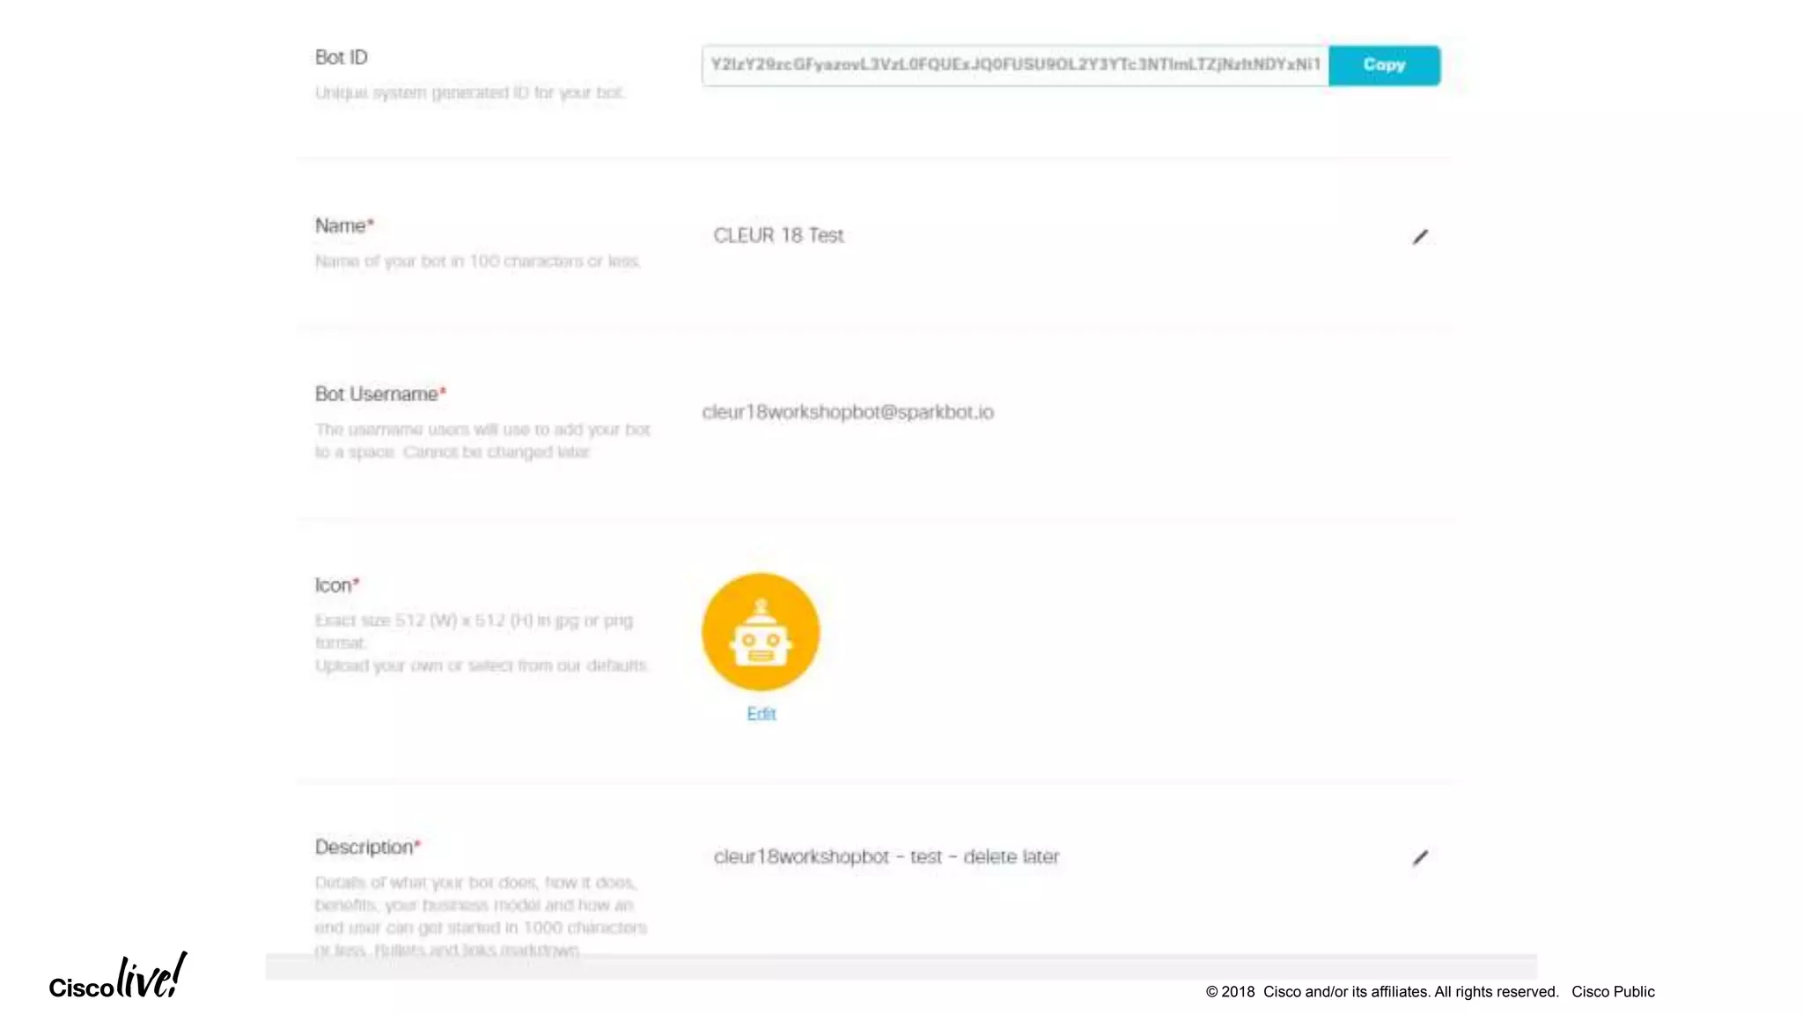
Task: Click the CLEUR 18 Test name value
Action: point(778,236)
